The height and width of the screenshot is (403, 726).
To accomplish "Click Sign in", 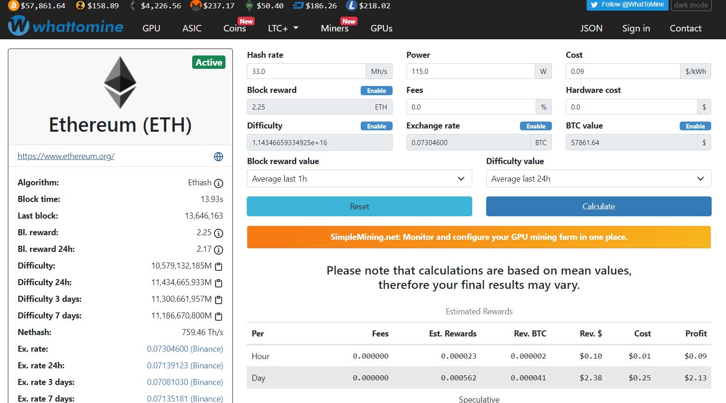I will point(636,28).
